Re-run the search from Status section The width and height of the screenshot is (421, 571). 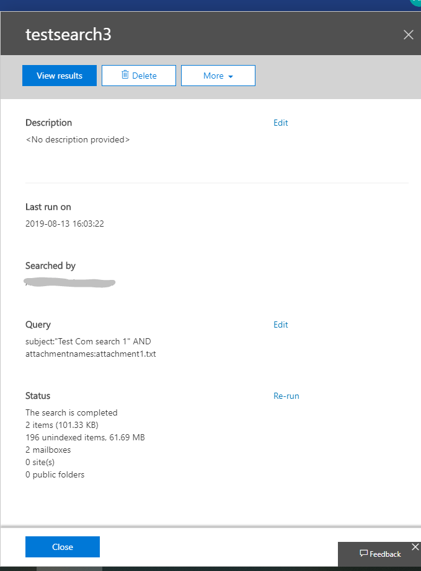pyautogui.click(x=286, y=396)
